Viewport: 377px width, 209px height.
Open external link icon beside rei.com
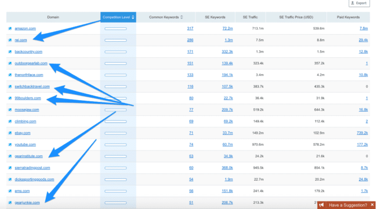10,40
